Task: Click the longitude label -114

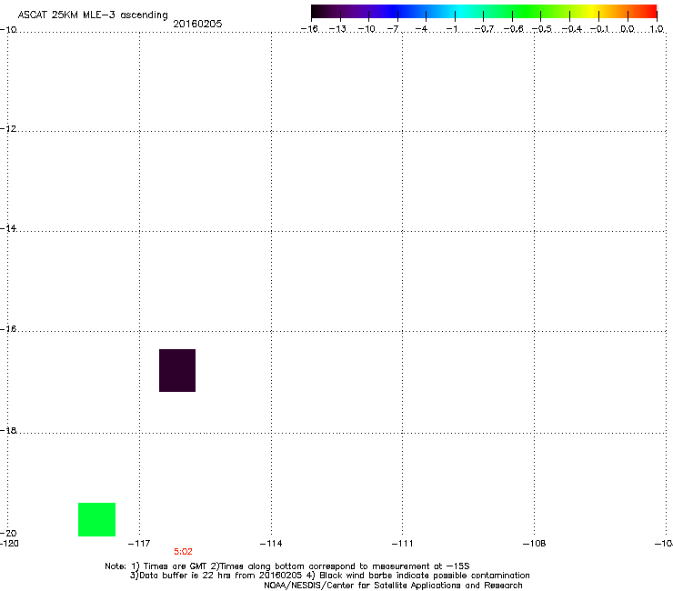Action: 271,544
